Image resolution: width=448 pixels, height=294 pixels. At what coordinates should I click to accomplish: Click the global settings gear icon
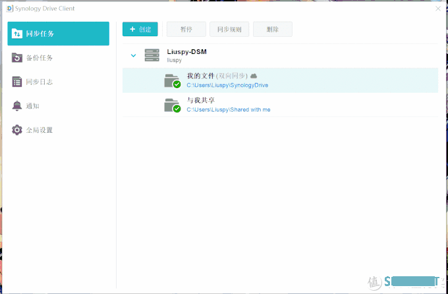point(17,130)
